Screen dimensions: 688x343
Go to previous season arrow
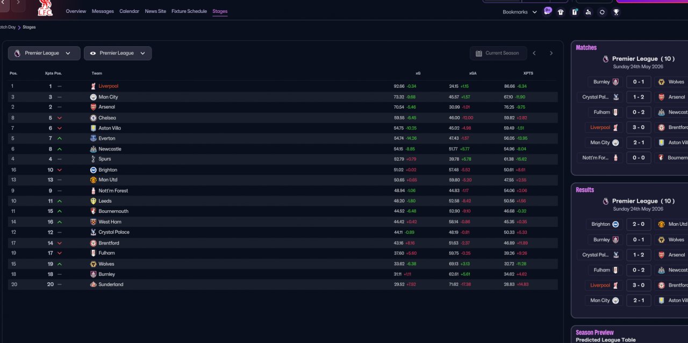pos(534,53)
